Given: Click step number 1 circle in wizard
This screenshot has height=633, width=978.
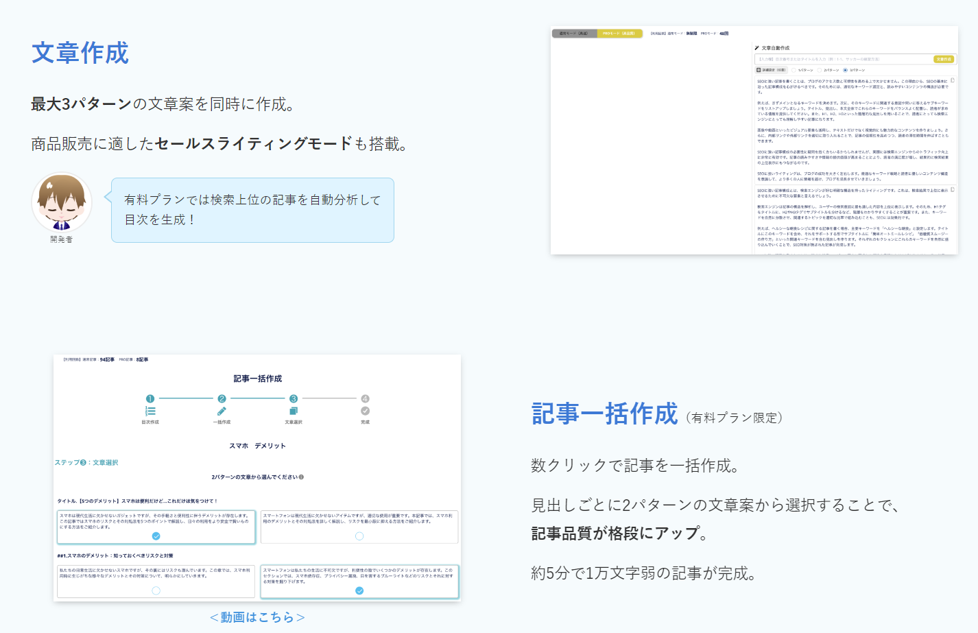Looking at the screenshot, I should 150,398.
